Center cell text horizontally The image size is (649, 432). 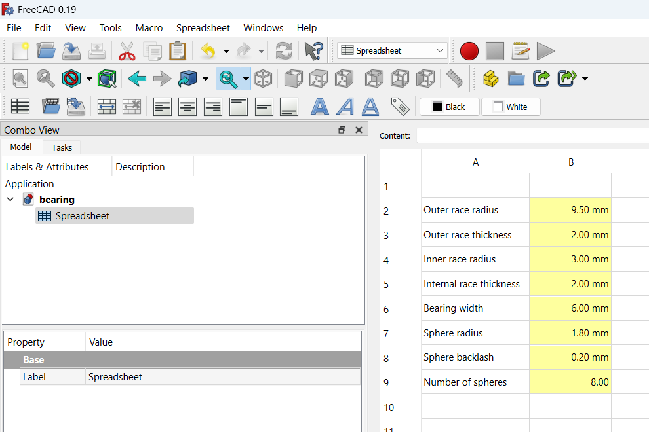pos(187,107)
